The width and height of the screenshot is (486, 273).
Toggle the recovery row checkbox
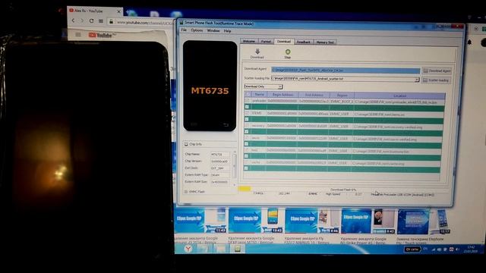click(x=247, y=126)
